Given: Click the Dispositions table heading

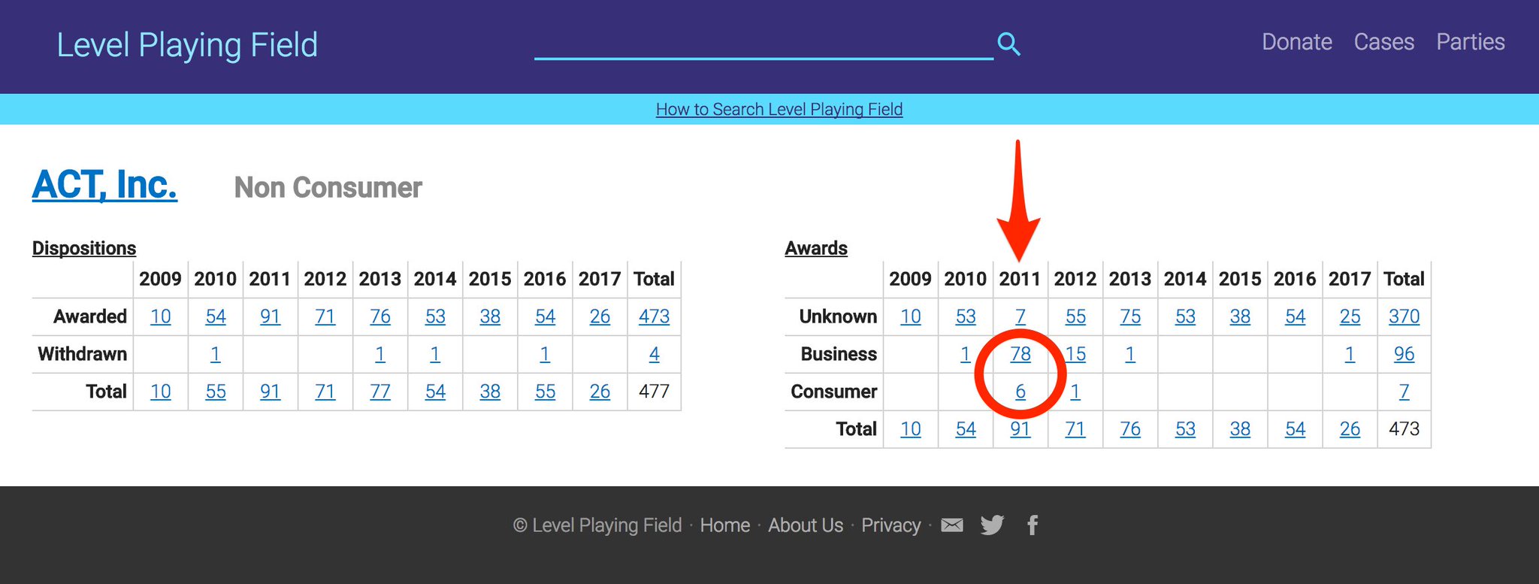Looking at the screenshot, I should (x=84, y=248).
